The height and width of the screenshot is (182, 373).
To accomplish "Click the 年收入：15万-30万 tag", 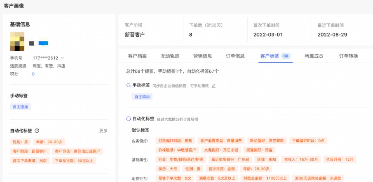I will point(301,160).
